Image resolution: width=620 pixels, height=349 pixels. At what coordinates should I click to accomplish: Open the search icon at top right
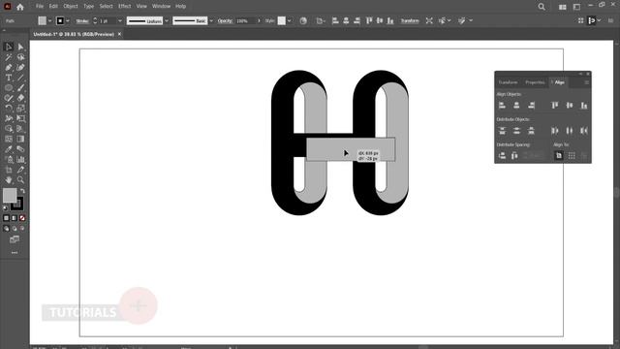click(542, 7)
